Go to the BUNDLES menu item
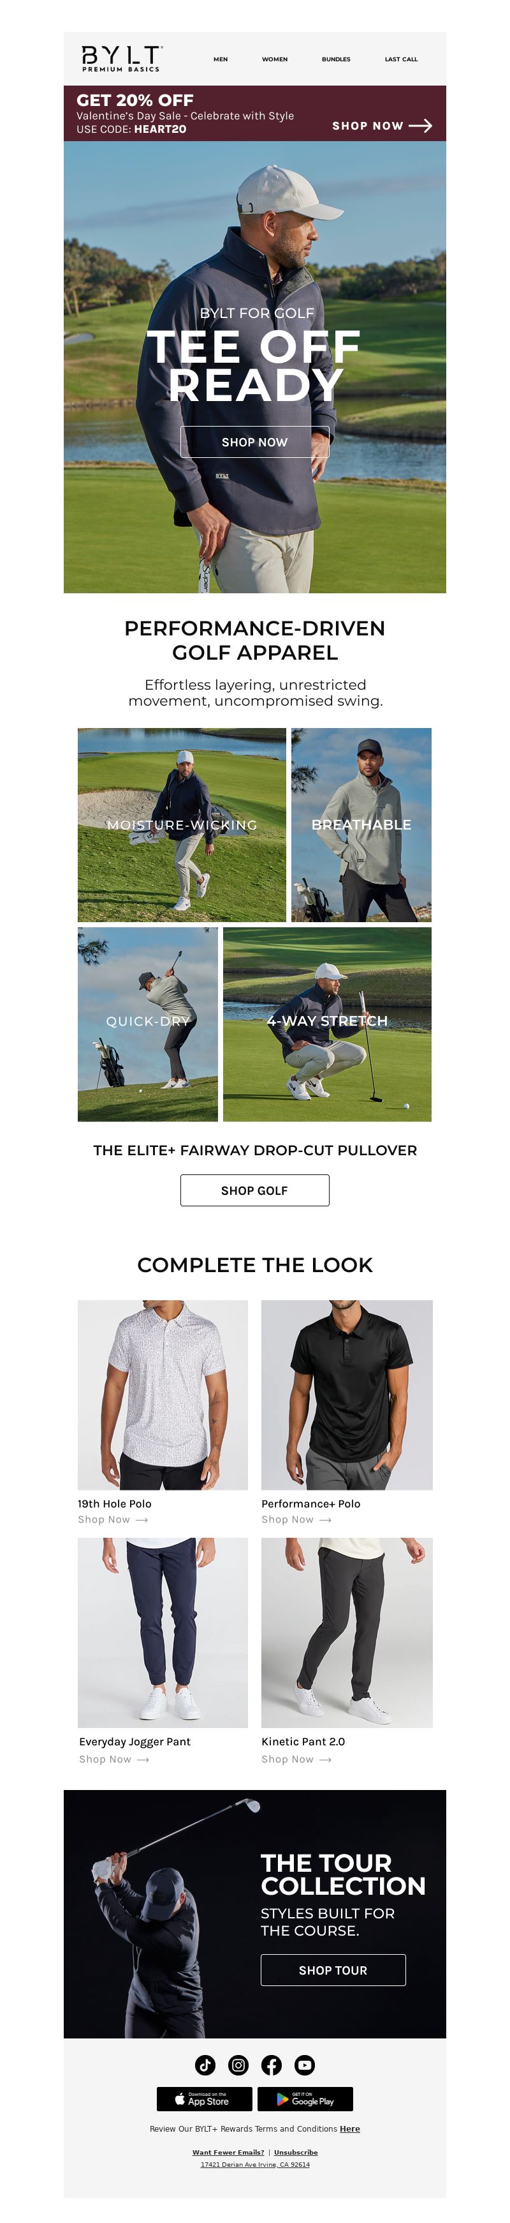510x2223 pixels. (336, 59)
